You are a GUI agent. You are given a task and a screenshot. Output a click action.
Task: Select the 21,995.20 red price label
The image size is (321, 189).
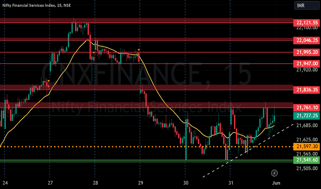(307, 52)
